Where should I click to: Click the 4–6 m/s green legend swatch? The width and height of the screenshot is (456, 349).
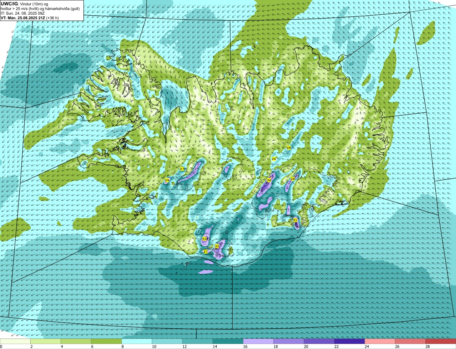click(x=76, y=342)
